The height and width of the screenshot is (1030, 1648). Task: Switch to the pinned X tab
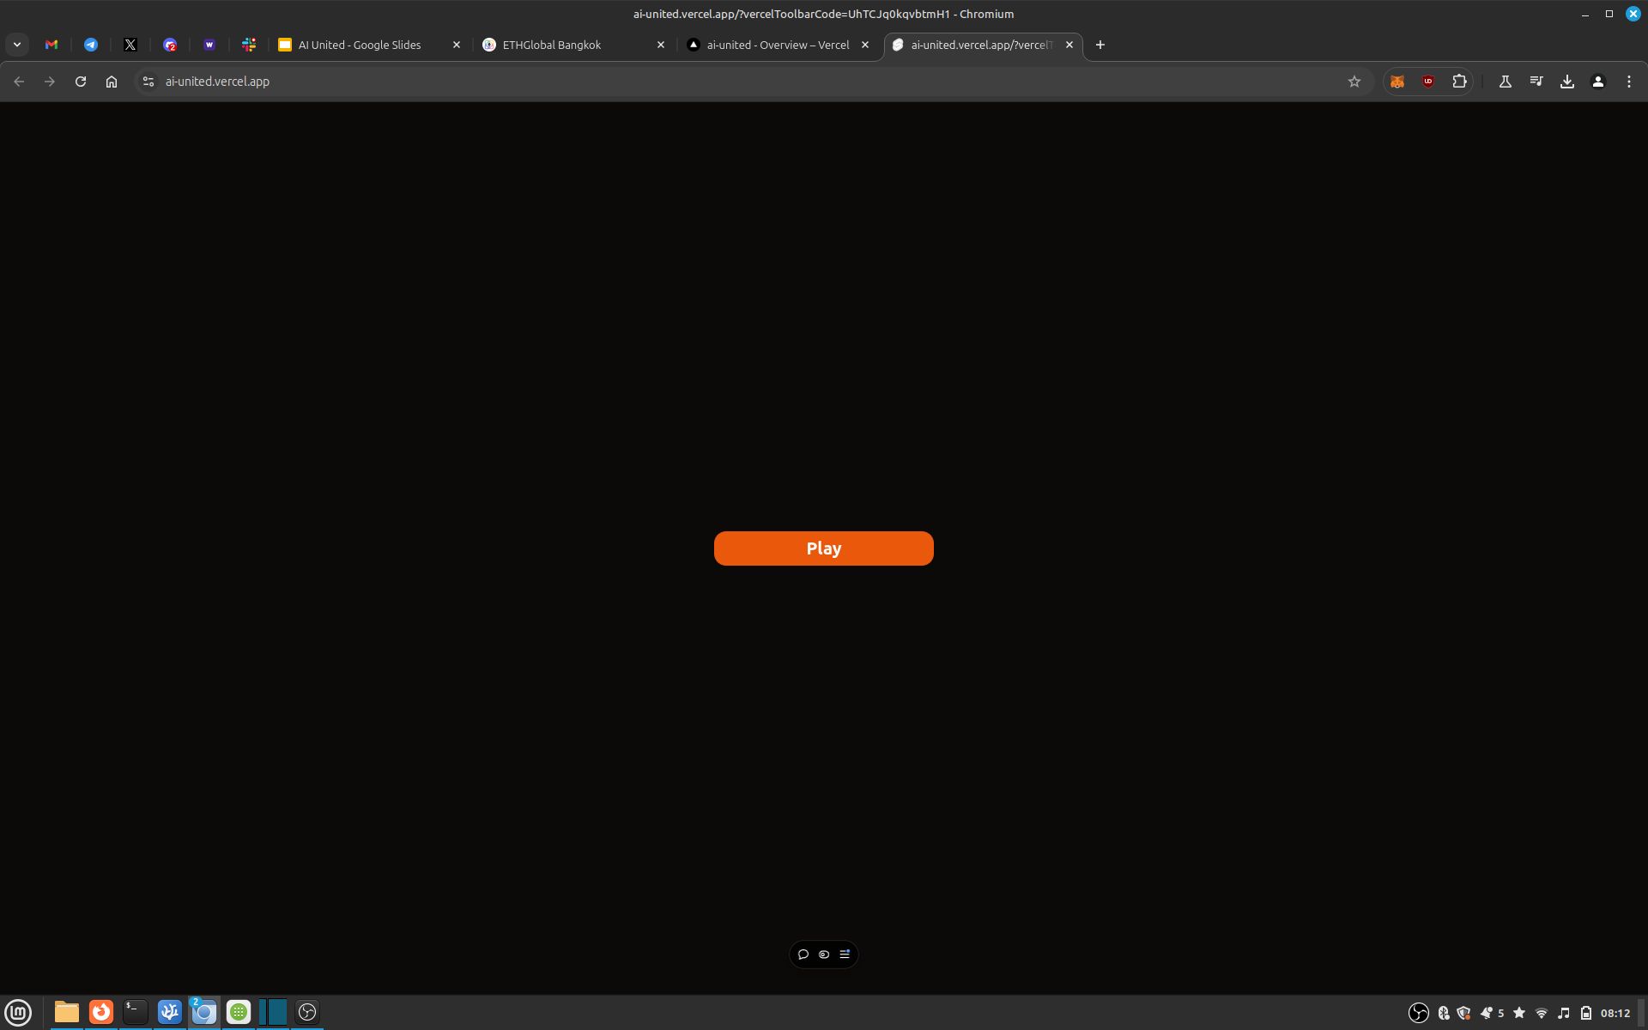pyautogui.click(x=130, y=45)
